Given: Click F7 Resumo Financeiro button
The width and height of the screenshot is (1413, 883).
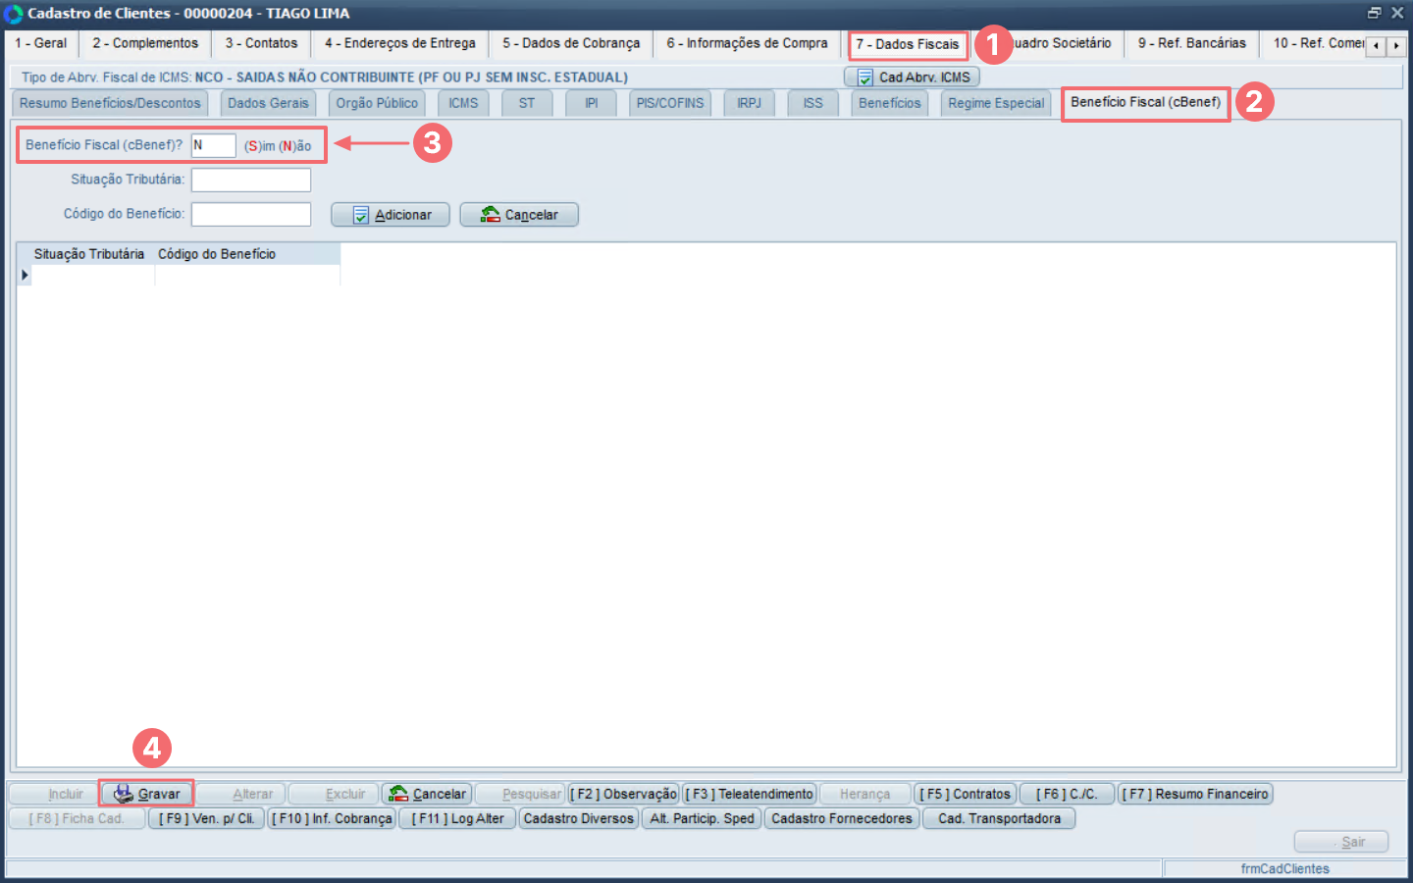Looking at the screenshot, I should click(1194, 794).
